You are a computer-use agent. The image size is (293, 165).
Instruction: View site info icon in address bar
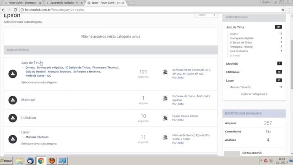22,10
